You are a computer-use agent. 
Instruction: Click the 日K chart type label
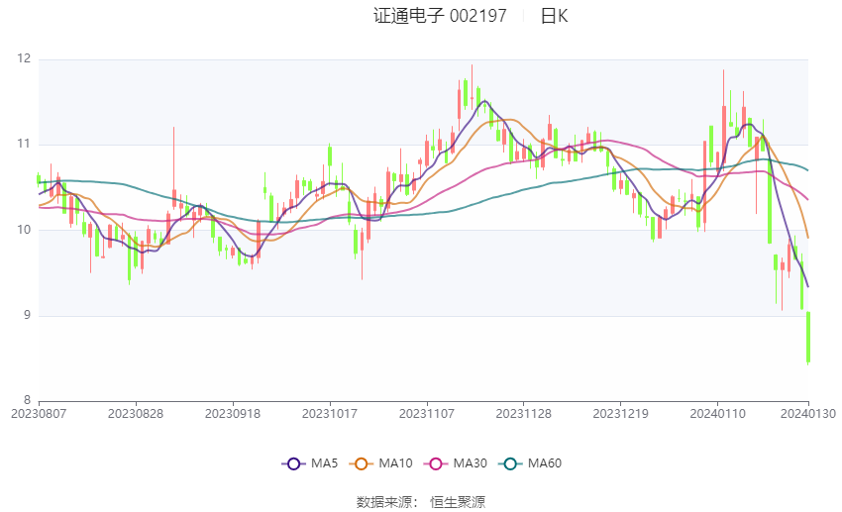(x=554, y=16)
